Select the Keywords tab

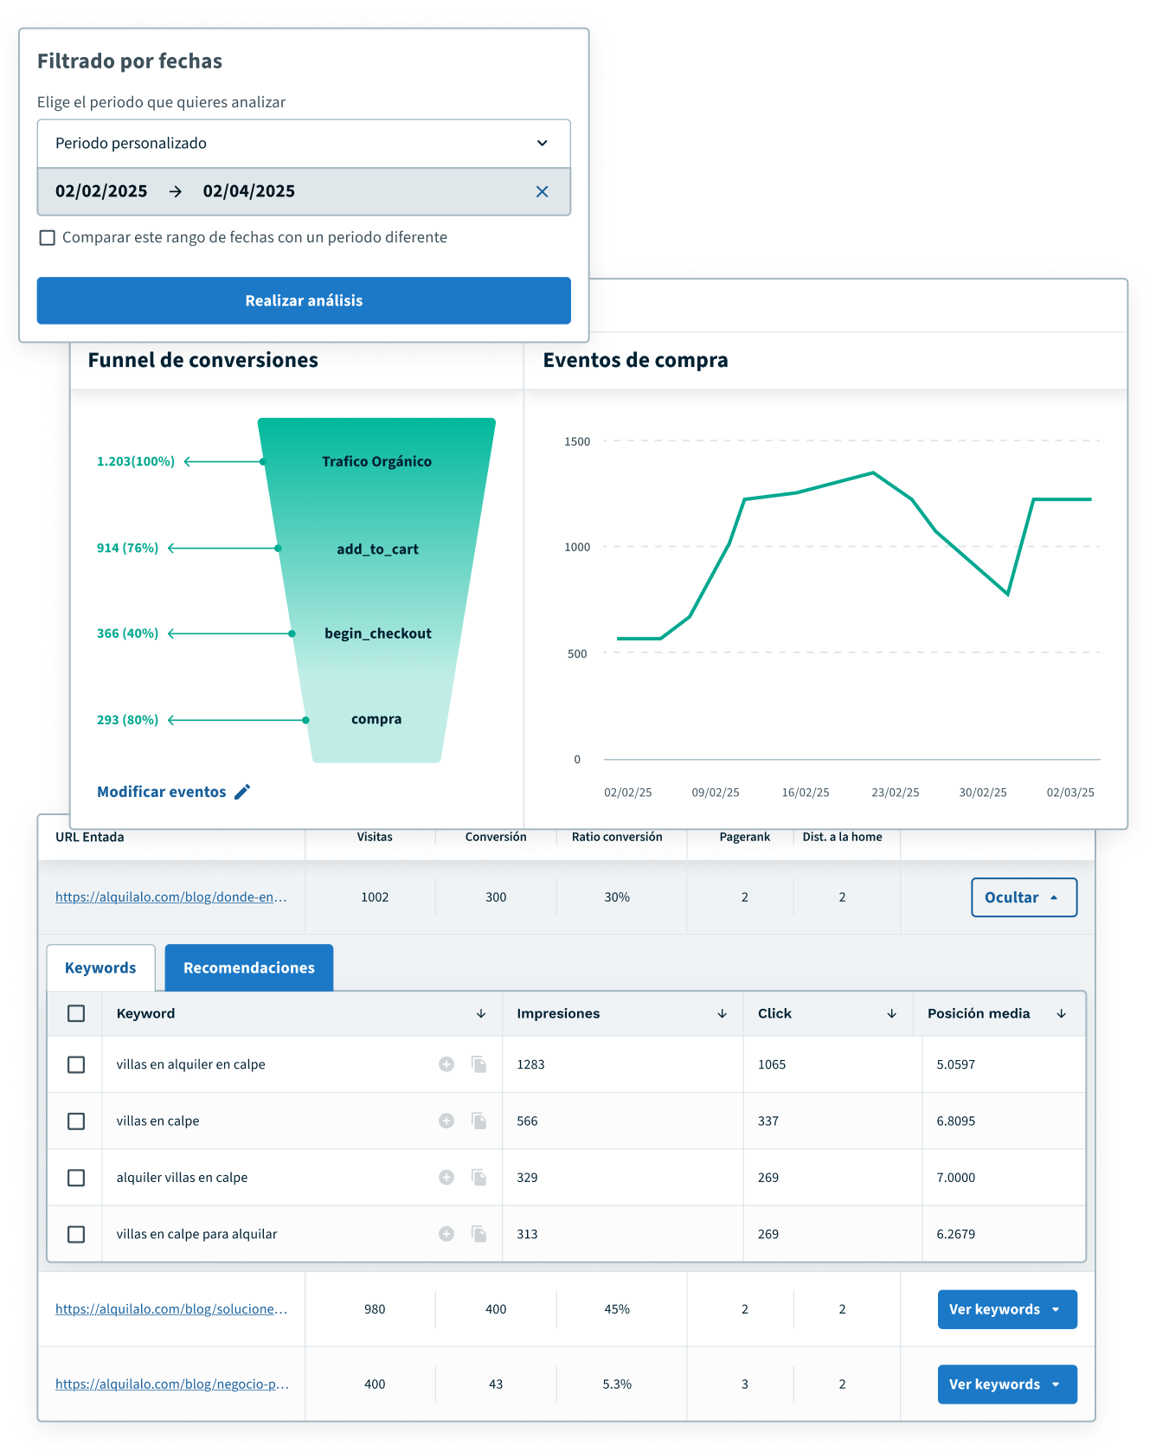[100, 967]
